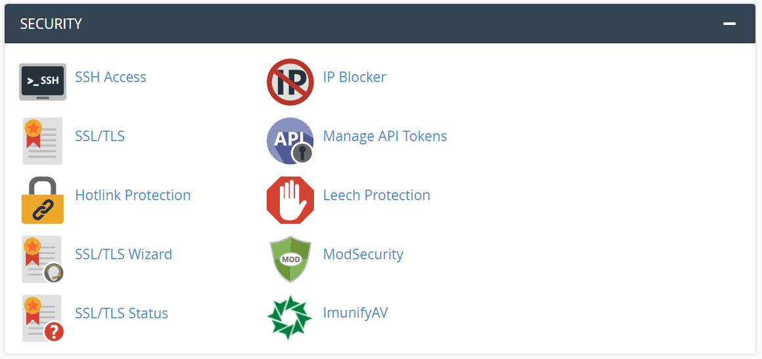Viewport: 762px width, 359px height.
Task: Click the Hotlink Protection padlock icon
Action: pyautogui.click(x=43, y=200)
